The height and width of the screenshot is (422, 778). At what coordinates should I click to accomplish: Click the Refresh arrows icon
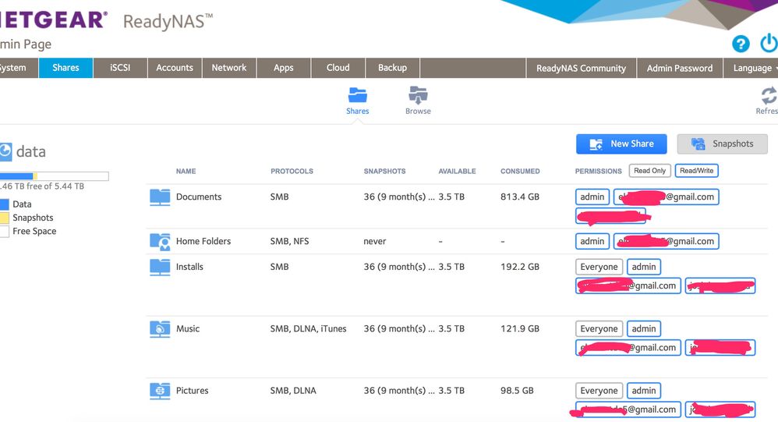tap(769, 95)
